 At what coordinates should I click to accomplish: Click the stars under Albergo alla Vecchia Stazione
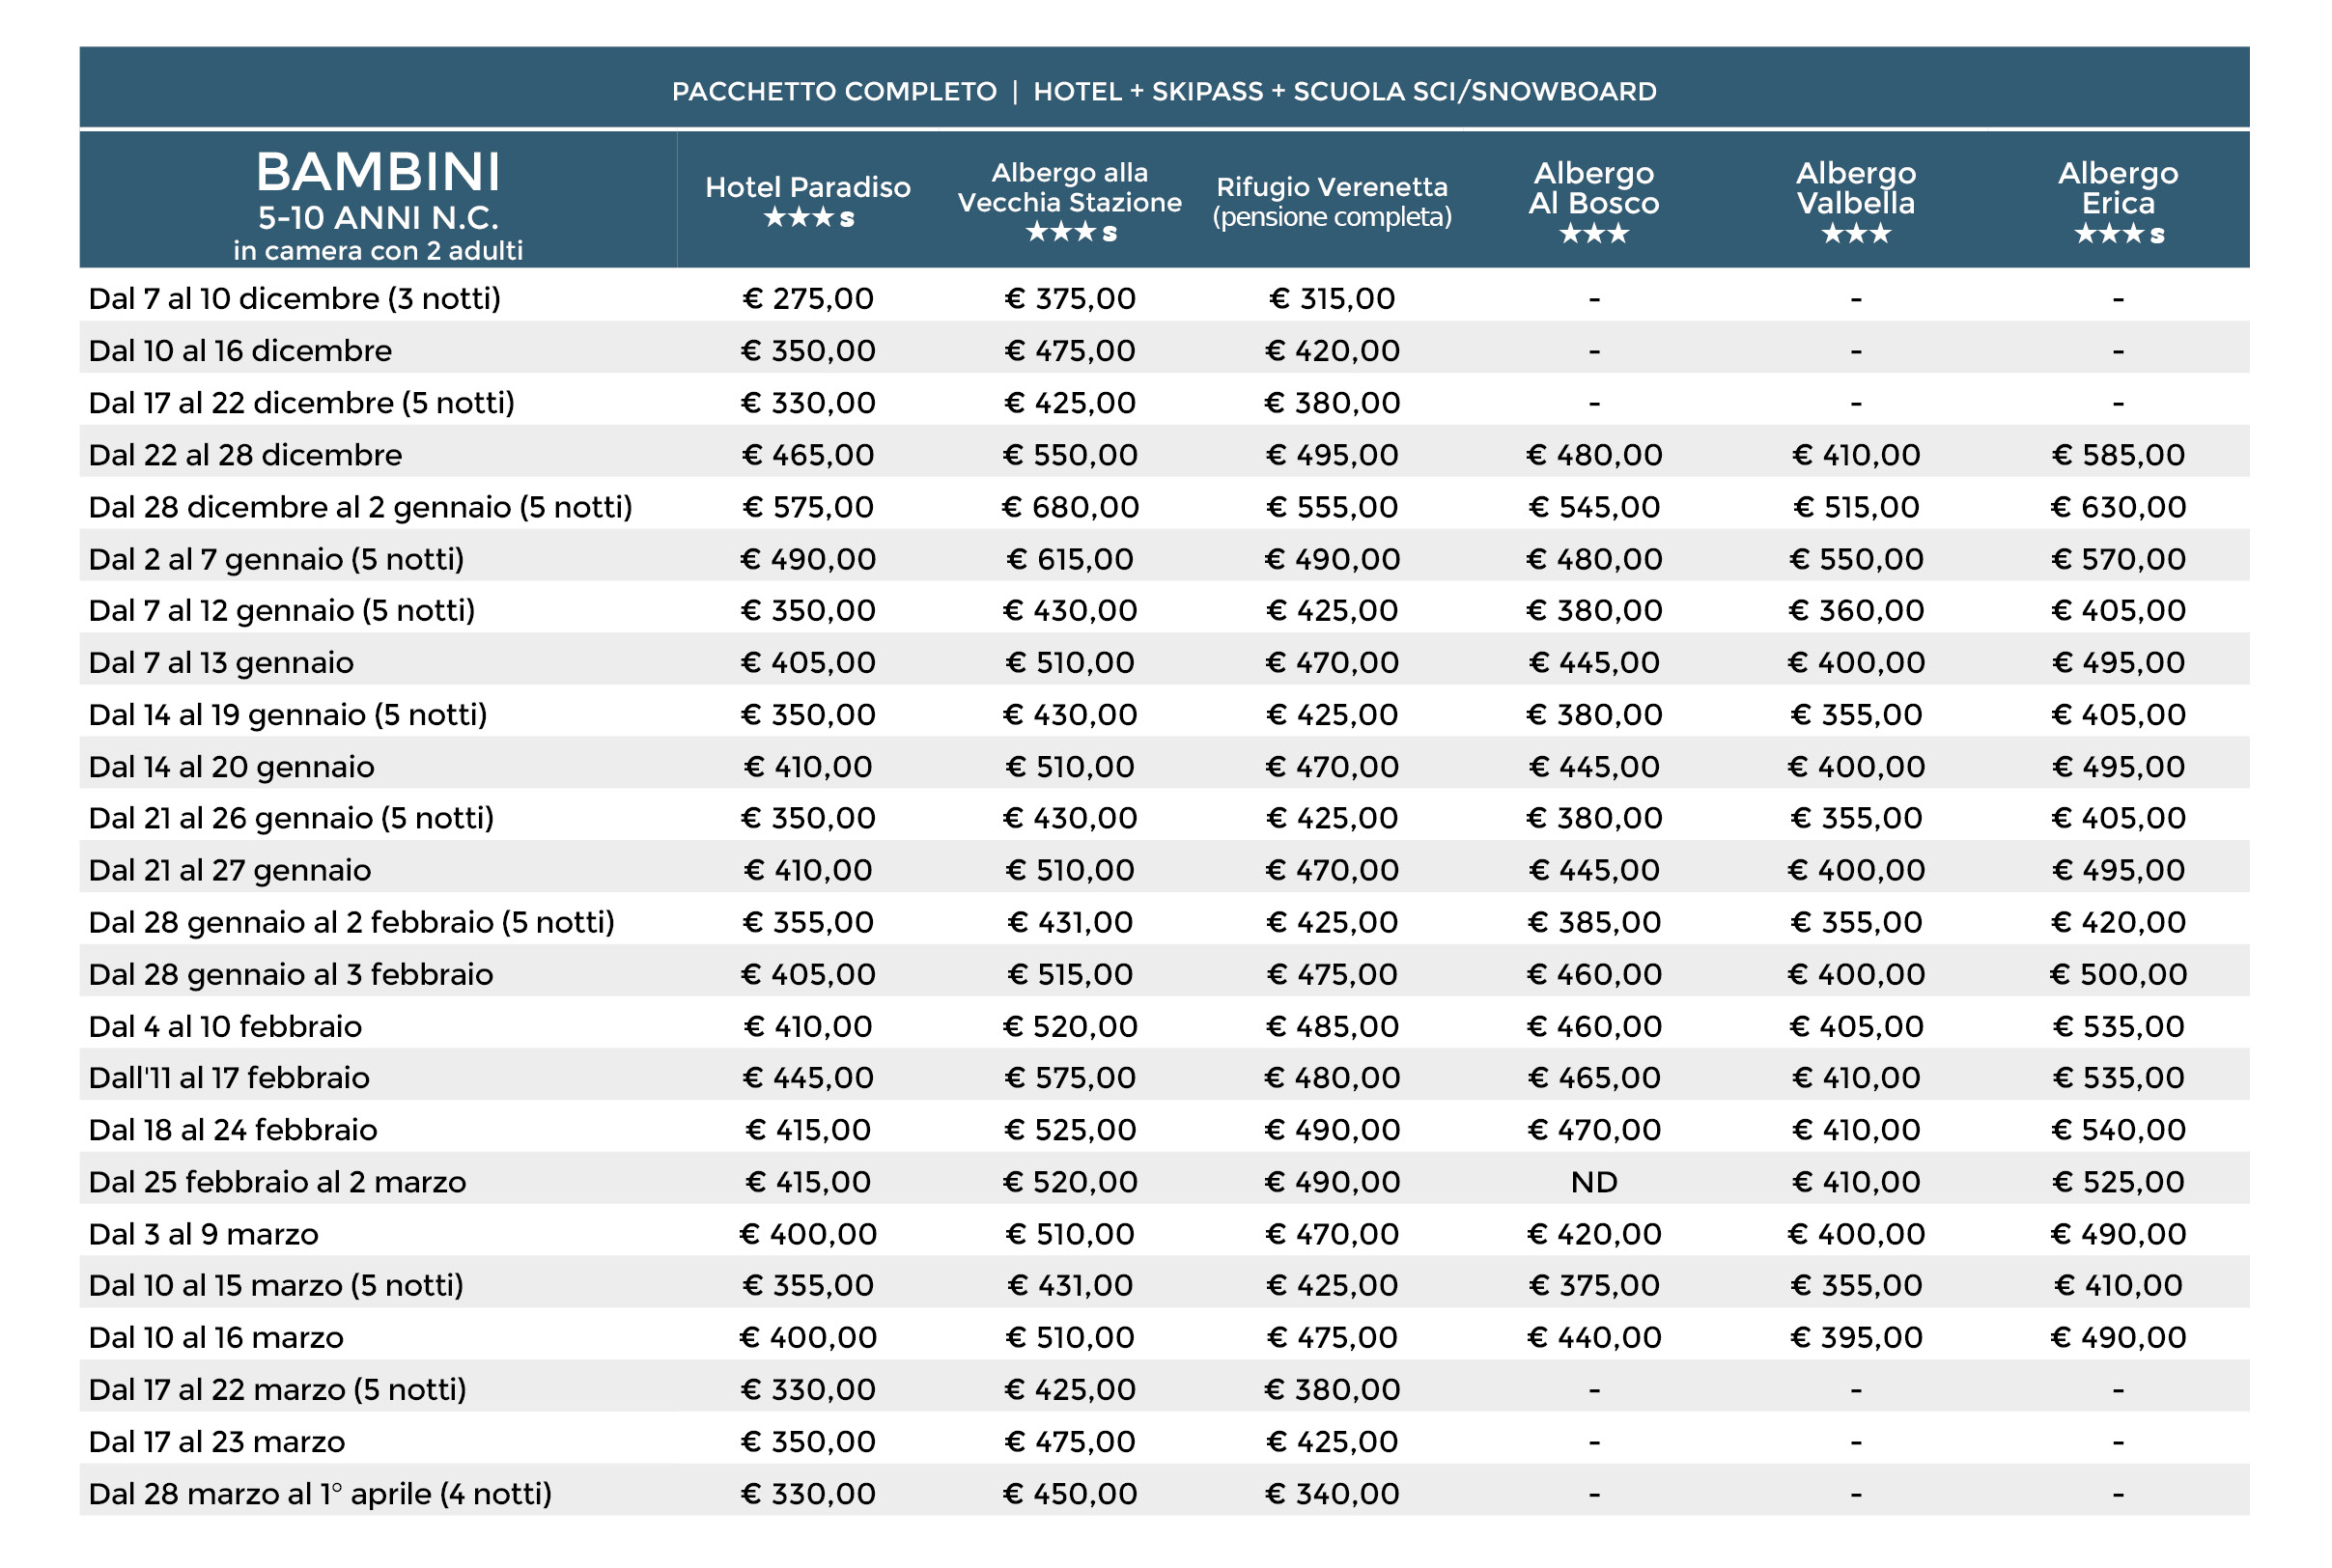1070,232
